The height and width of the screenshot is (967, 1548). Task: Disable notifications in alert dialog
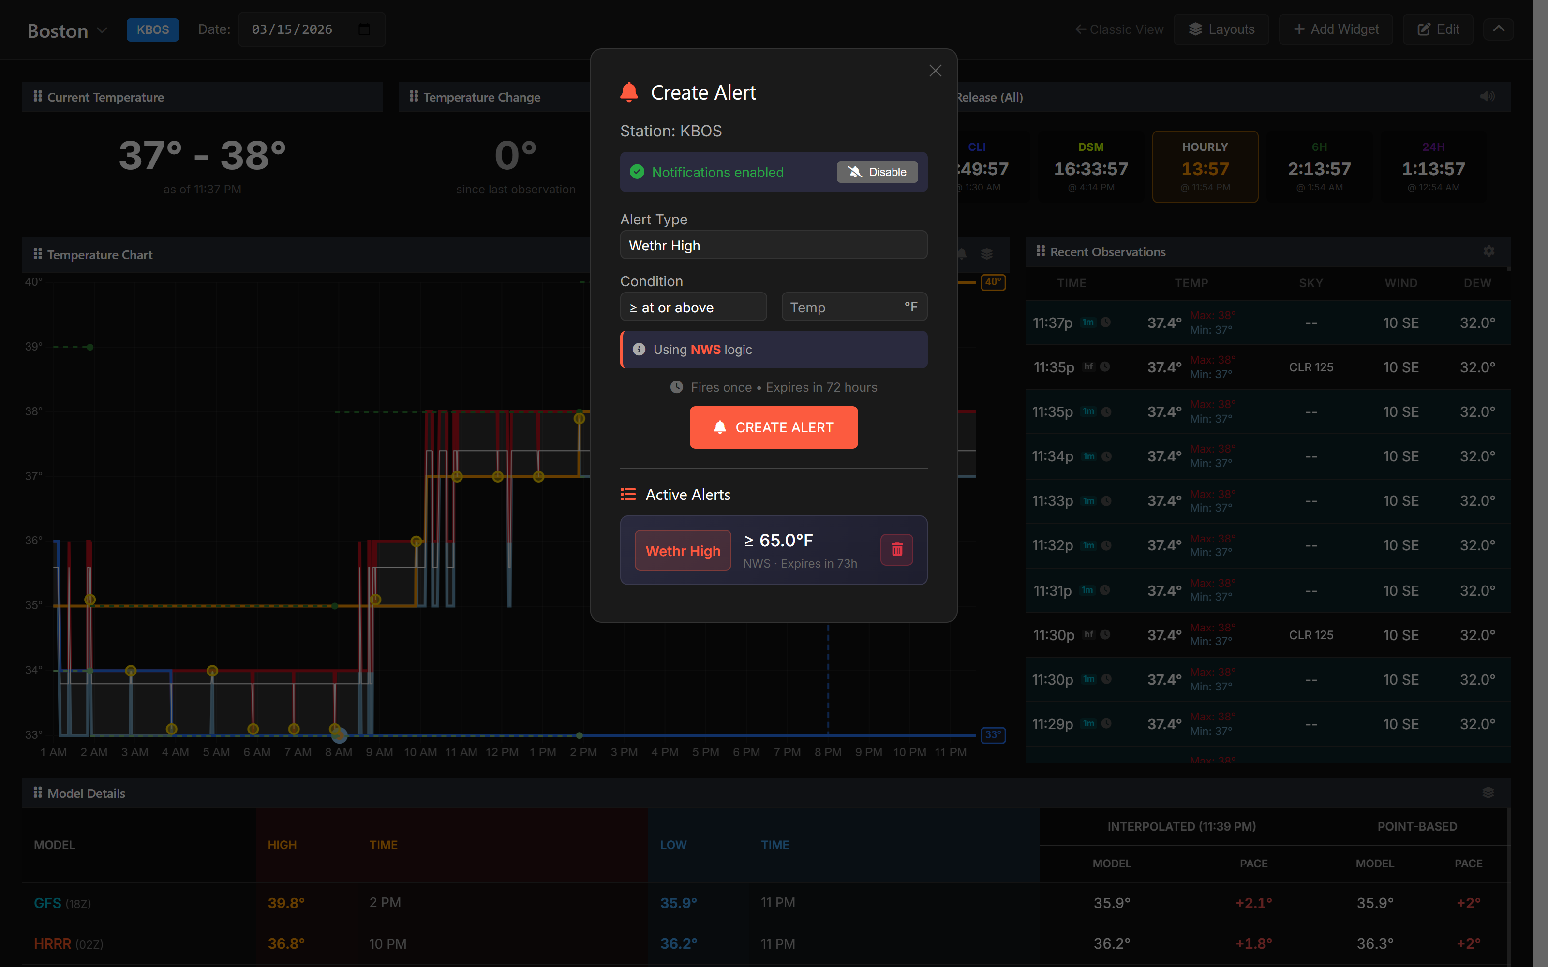[x=877, y=172]
